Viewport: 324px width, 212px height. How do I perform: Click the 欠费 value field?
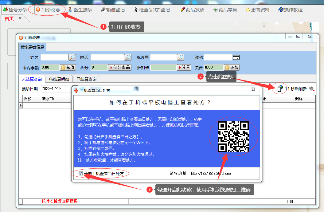[214, 68]
